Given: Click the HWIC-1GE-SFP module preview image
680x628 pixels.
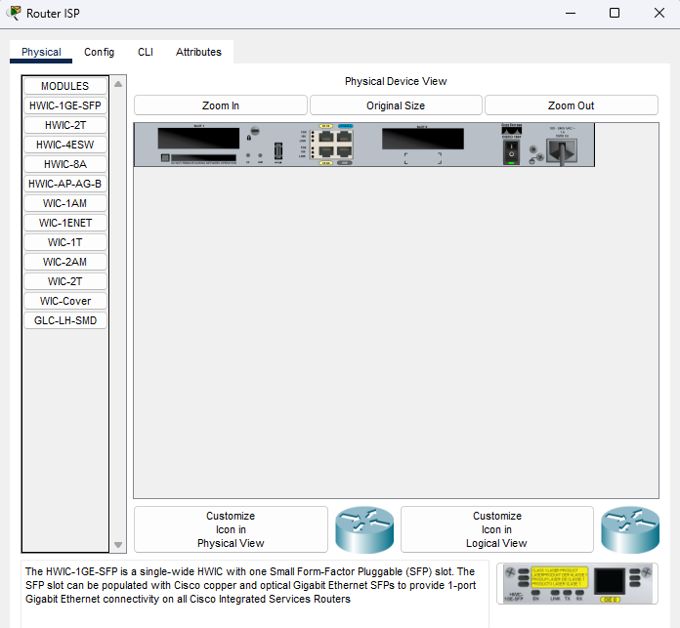Looking at the screenshot, I should pyautogui.click(x=577, y=584).
